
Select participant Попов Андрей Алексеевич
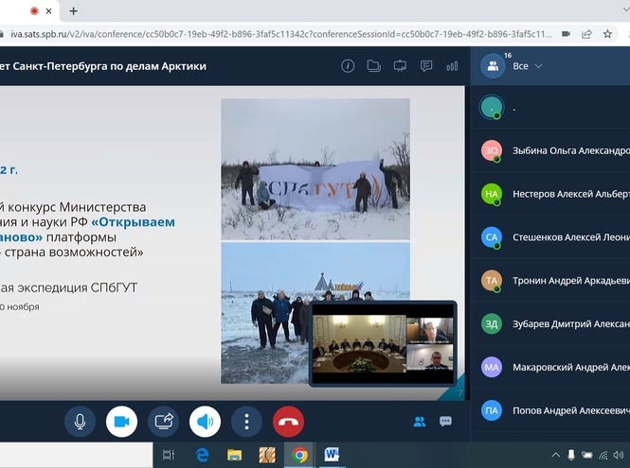point(550,410)
